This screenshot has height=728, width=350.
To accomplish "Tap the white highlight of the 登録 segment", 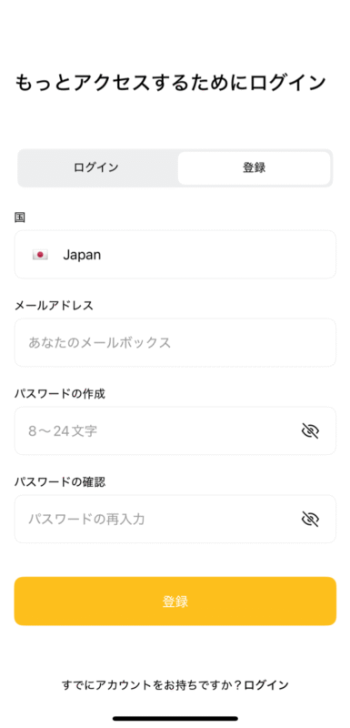I will [254, 167].
